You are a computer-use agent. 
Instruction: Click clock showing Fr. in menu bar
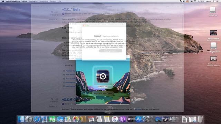click(x=201, y=1)
